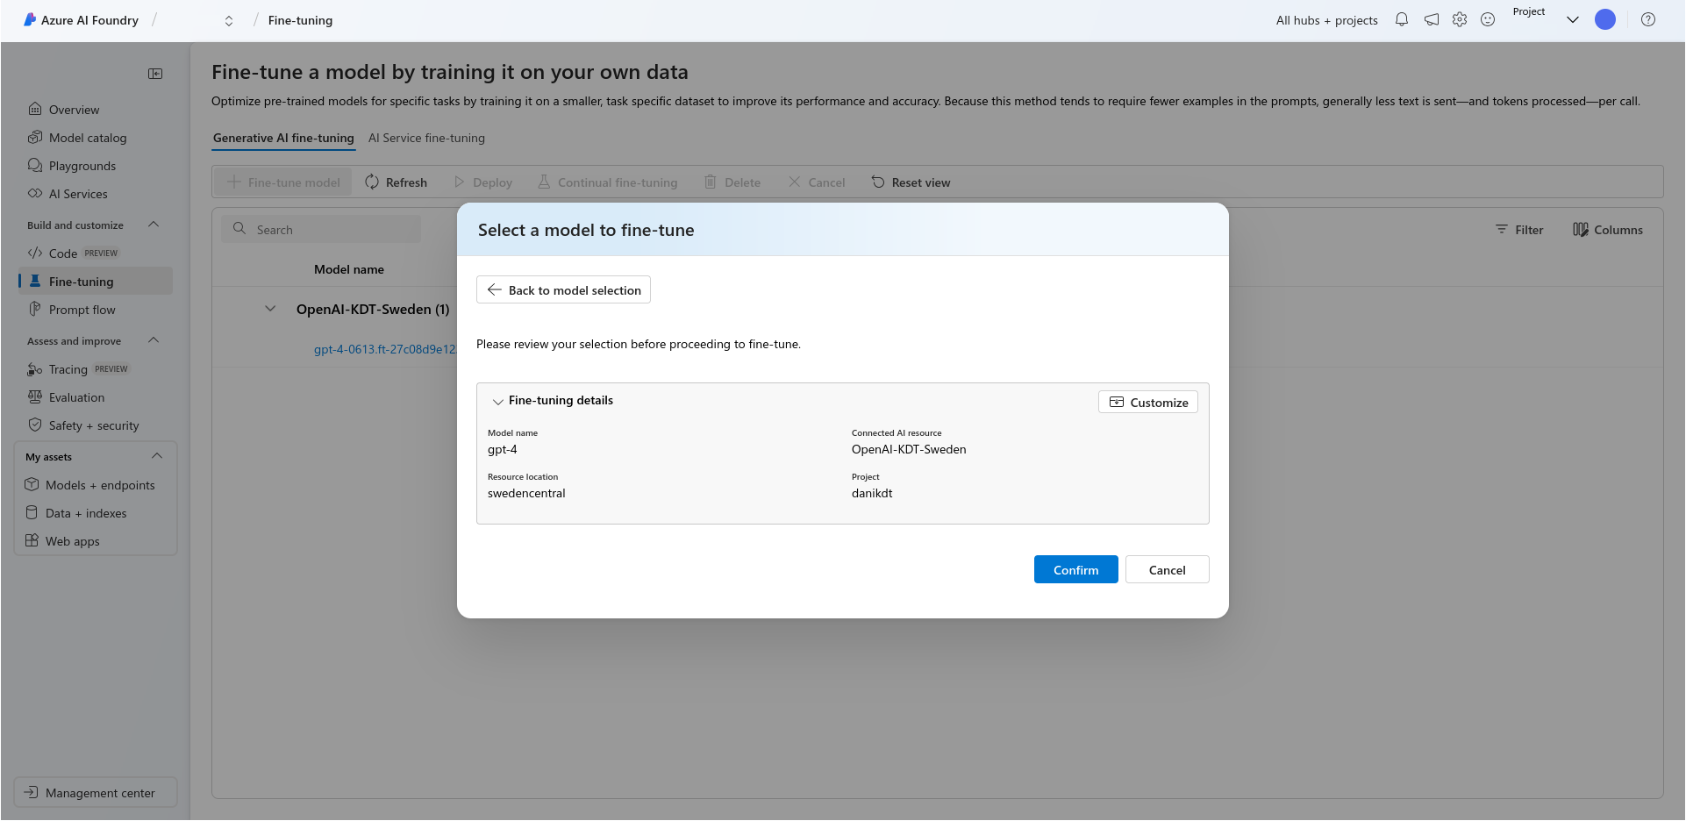Collapse the Fine-tuning details section
The height and width of the screenshot is (821, 1686).
497,402
